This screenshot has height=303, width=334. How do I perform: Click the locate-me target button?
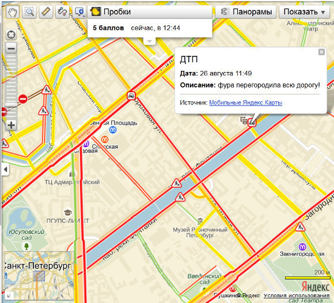[x=11, y=35]
